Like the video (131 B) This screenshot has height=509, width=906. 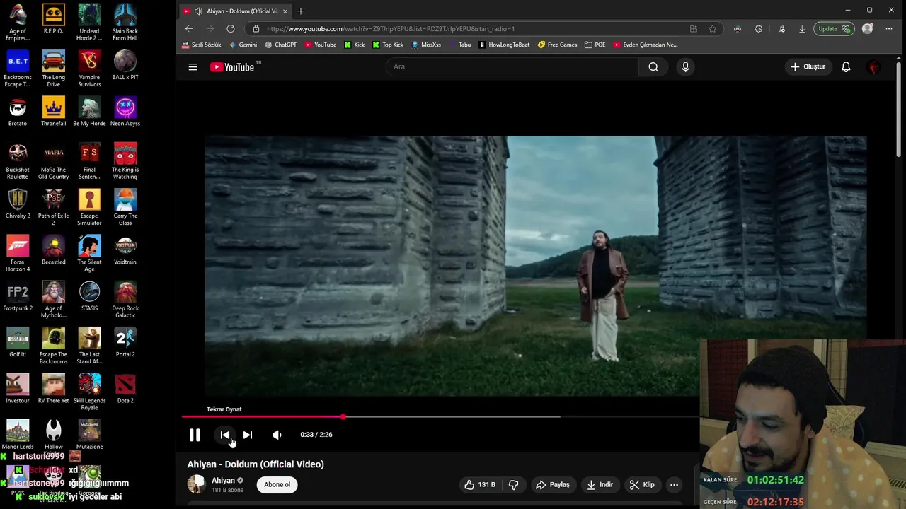pos(479,484)
